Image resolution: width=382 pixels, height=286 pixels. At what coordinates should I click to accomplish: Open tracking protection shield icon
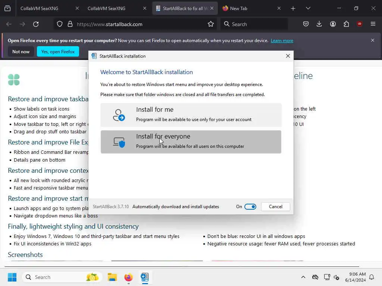point(60,24)
